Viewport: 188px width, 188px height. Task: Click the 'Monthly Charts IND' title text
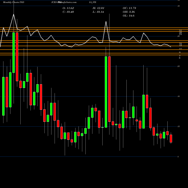[14, 2]
